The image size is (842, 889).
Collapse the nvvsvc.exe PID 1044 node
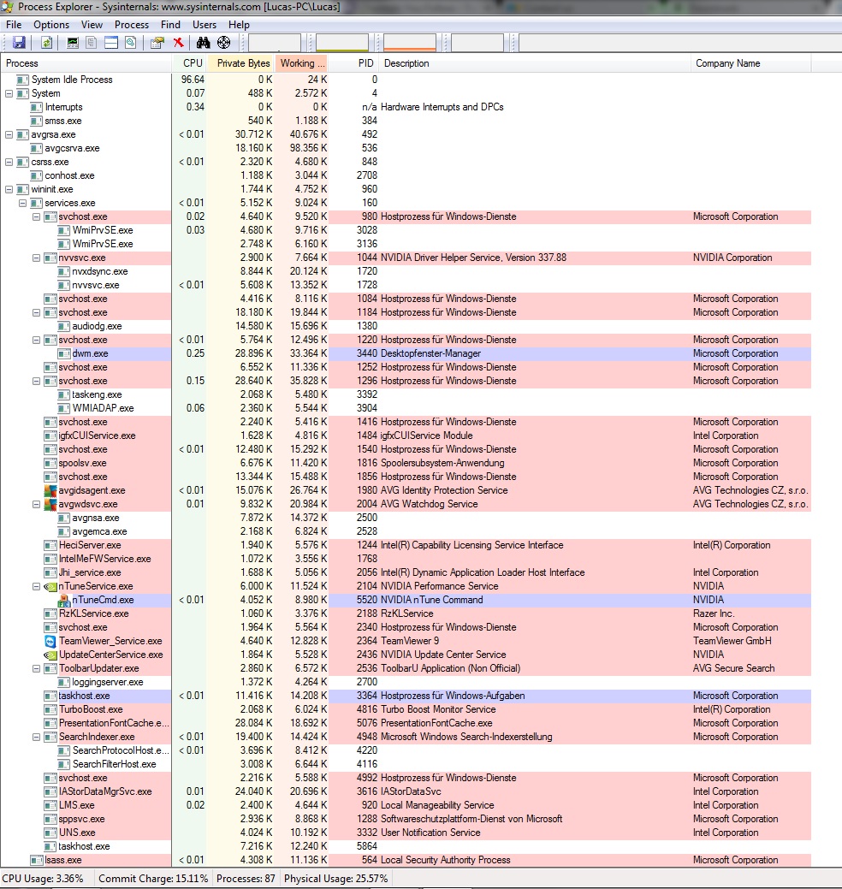36,258
